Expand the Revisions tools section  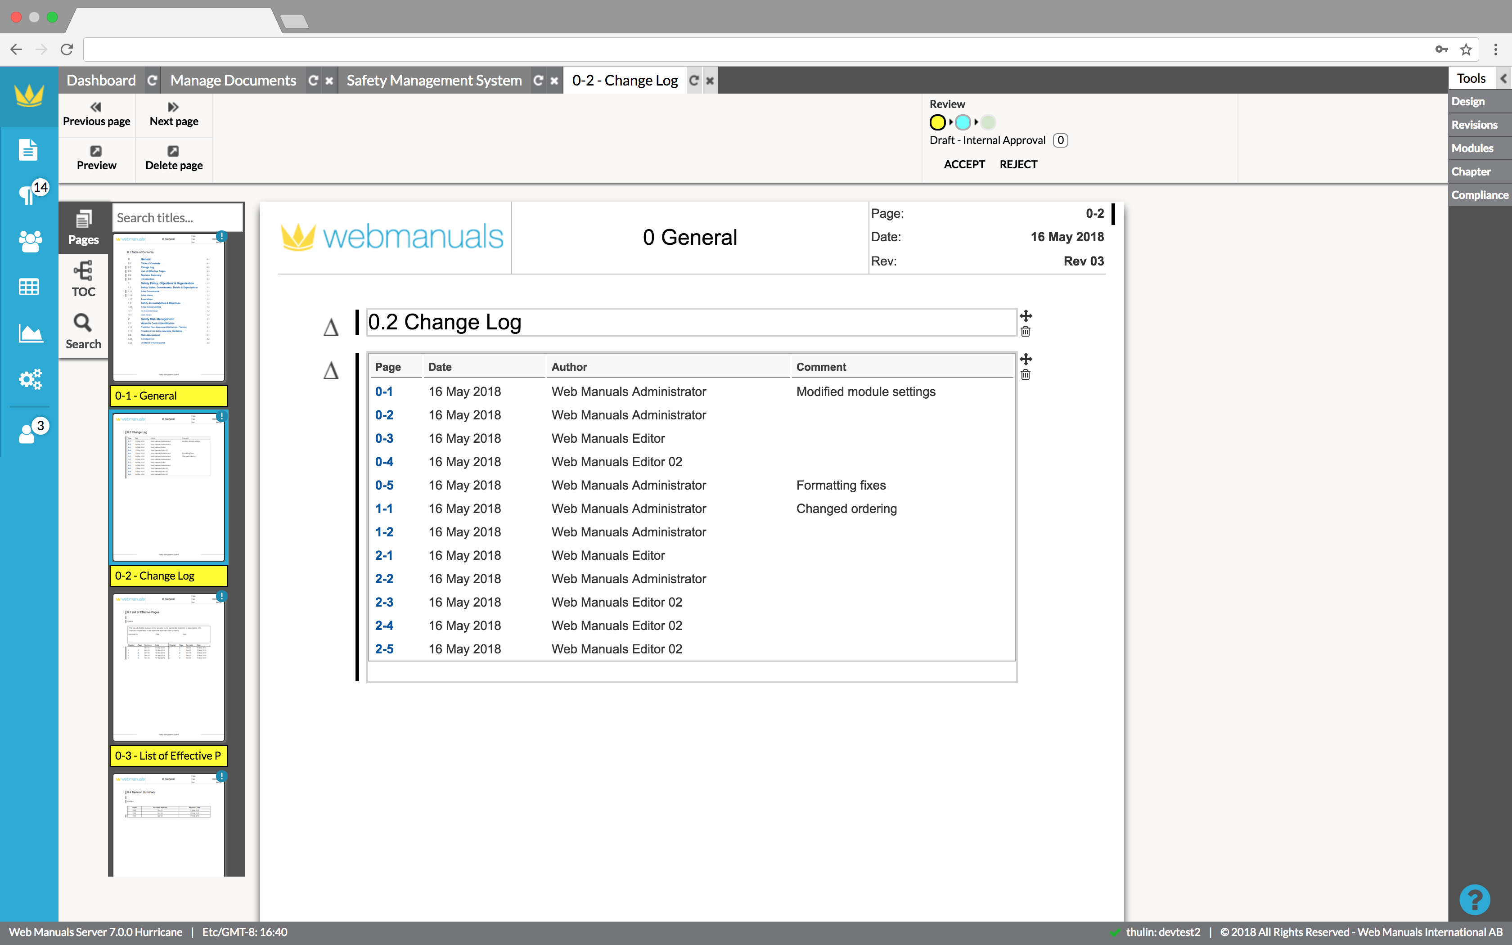coord(1475,125)
